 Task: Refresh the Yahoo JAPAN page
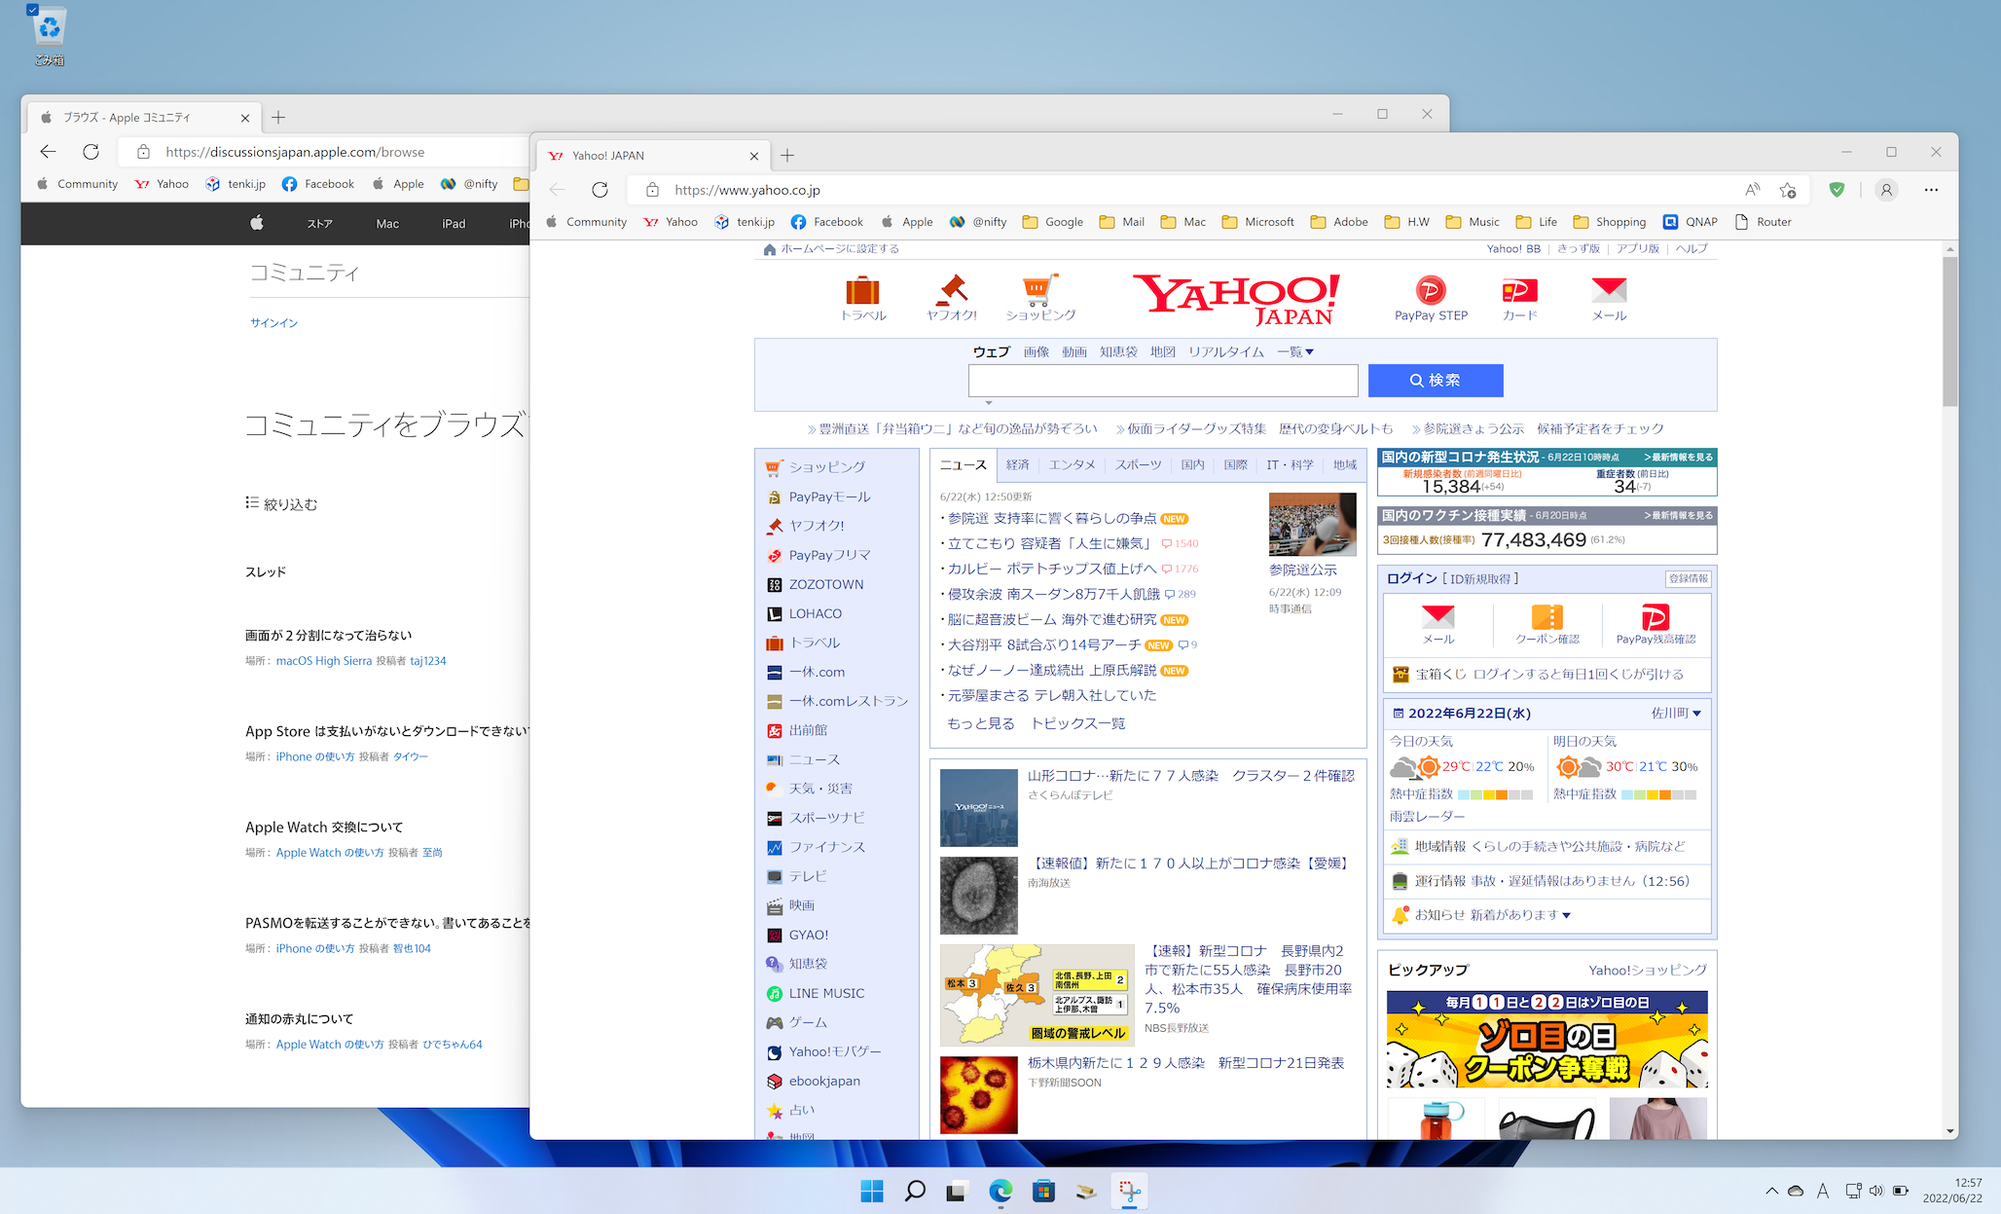(x=600, y=190)
